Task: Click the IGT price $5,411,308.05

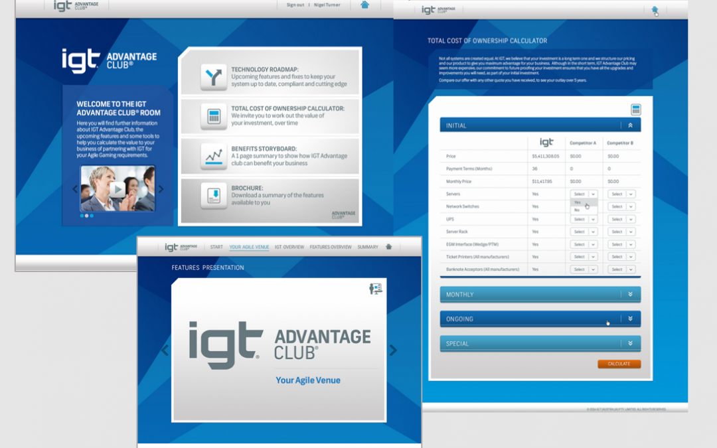Action: click(x=545, y=157)
